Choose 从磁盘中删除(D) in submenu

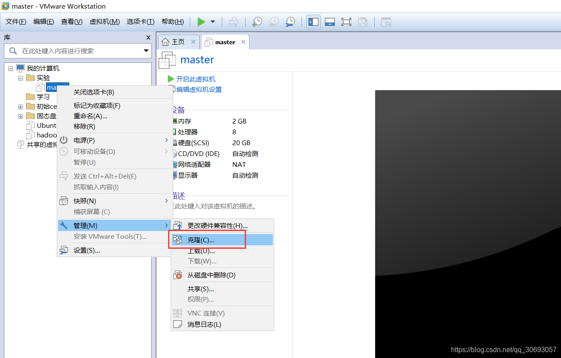coord(222,275)
